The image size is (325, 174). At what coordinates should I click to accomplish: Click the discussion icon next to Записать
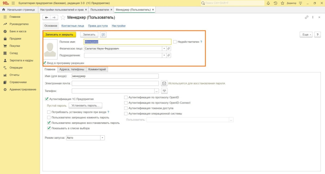coord(103,35)
